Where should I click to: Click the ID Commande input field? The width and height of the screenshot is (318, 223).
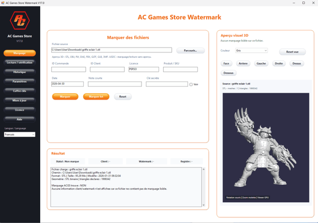(x=68, y=69)
